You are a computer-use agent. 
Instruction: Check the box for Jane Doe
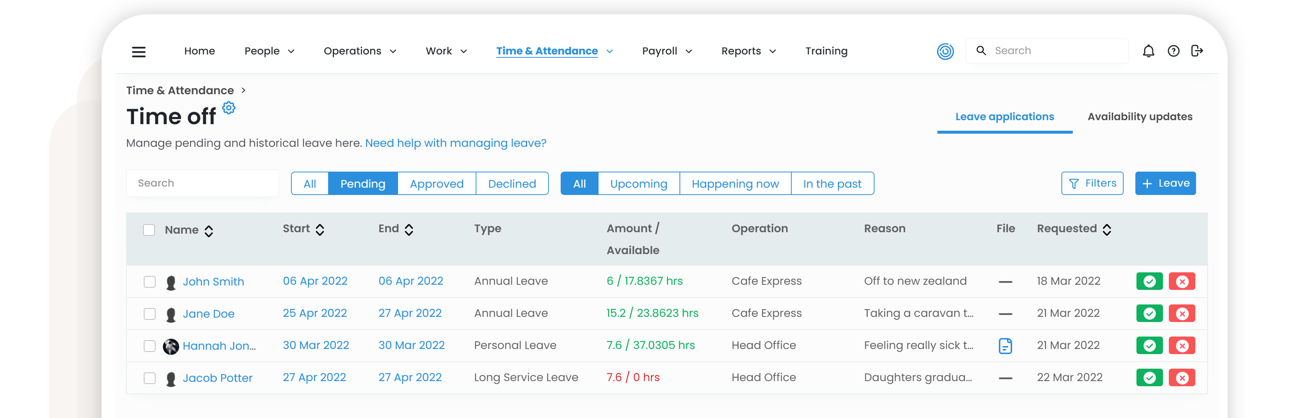(x=150, y=314)
